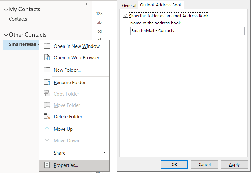This screenshot has width=251, height=173.
Task: Click the Move Up arrow icon
Action: coord(47,128)
